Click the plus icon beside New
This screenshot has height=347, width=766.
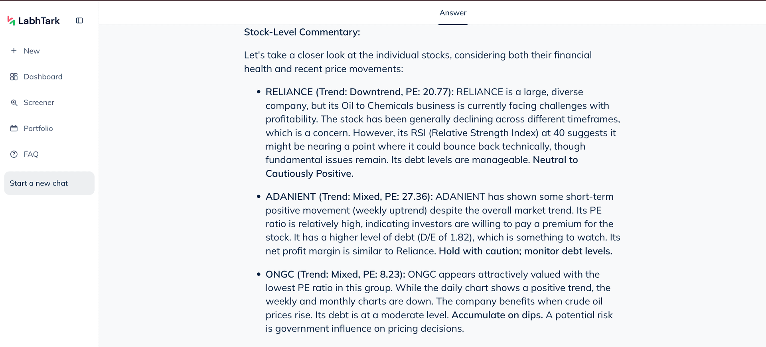tap(14, 51)
